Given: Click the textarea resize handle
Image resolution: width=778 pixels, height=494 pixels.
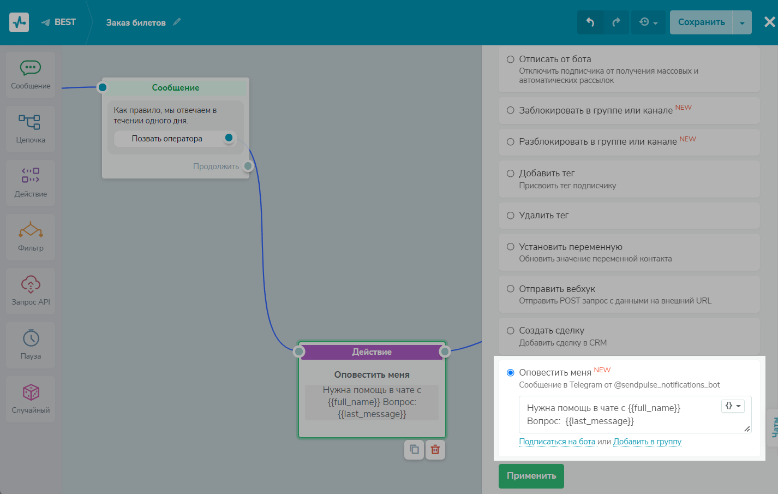Looking at the screenshot, I should (x=747, y=429).
